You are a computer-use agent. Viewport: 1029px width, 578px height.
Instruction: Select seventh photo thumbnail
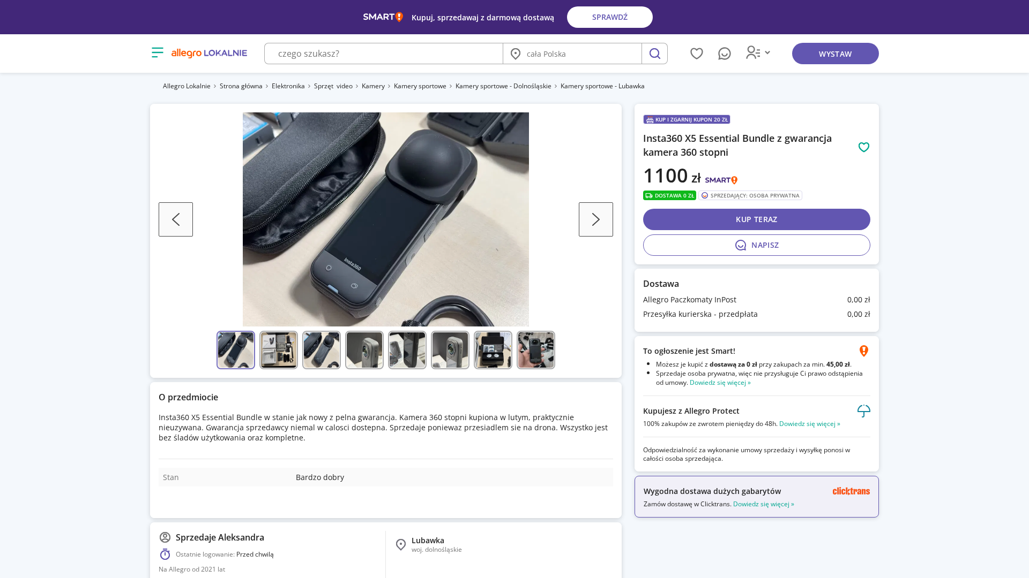pyautogui.click(x=493, y=350)
